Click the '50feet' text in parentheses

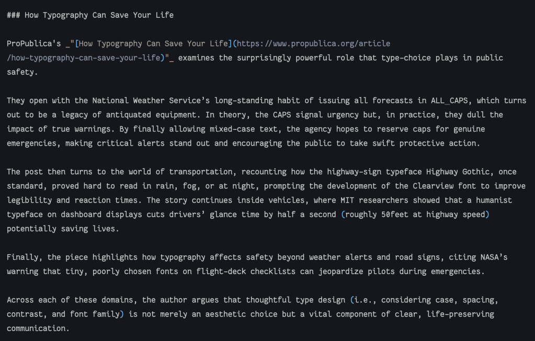(397, 214)
